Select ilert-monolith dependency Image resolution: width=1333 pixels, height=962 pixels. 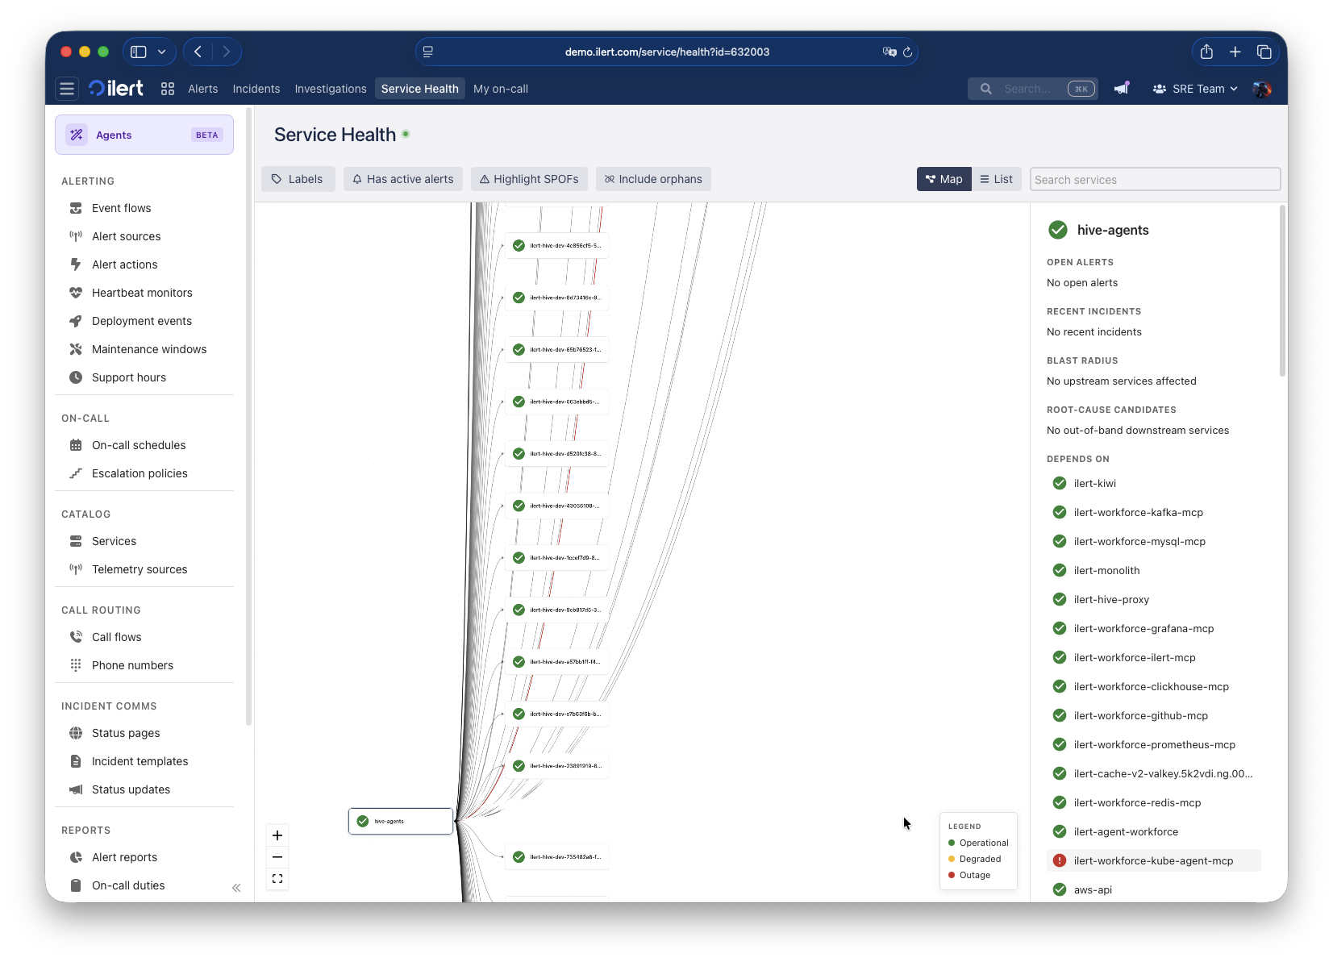pos(1106,570)
